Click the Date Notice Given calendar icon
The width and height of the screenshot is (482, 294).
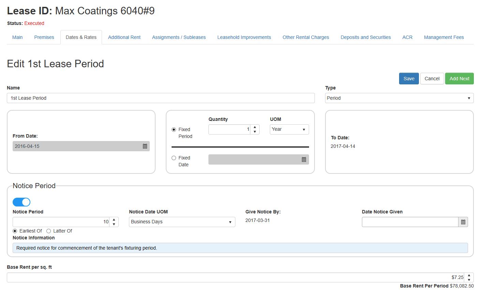[463, 222]
